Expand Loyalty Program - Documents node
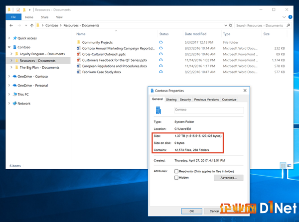Screen dimensions: 299x222 [11, 54]
